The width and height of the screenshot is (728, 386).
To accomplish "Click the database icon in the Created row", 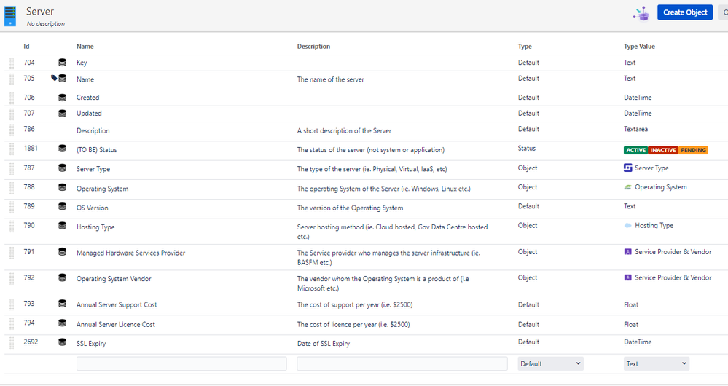I will (x=62, y=98).
